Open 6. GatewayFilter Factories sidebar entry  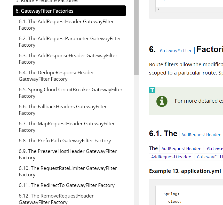pos(69,11)
